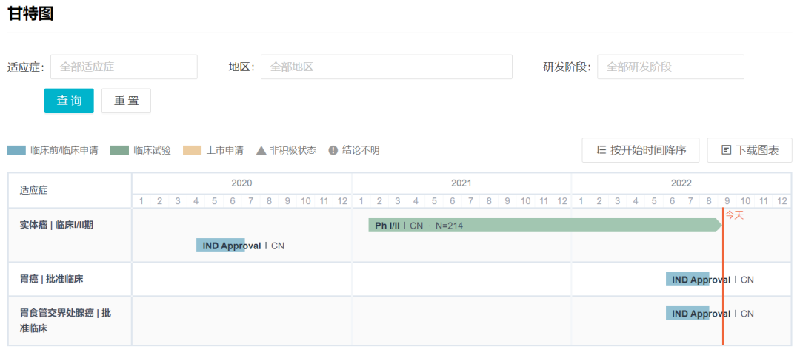Select the 实体瘤 | 临床I/II期 row label
The image size is (800, 355).
(56, 225)
